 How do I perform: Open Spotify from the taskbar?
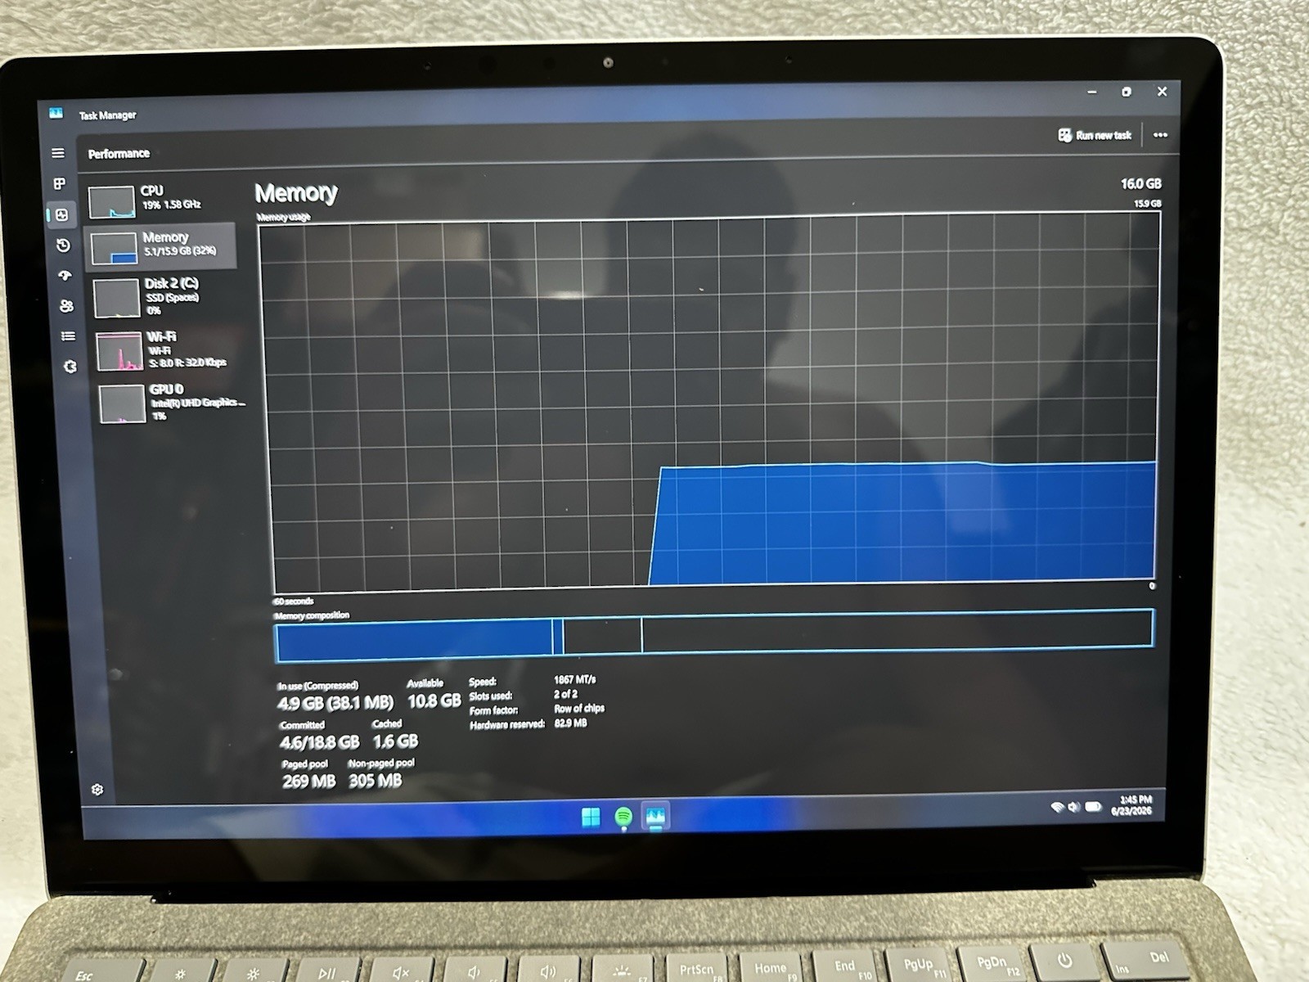coord(623,817)
